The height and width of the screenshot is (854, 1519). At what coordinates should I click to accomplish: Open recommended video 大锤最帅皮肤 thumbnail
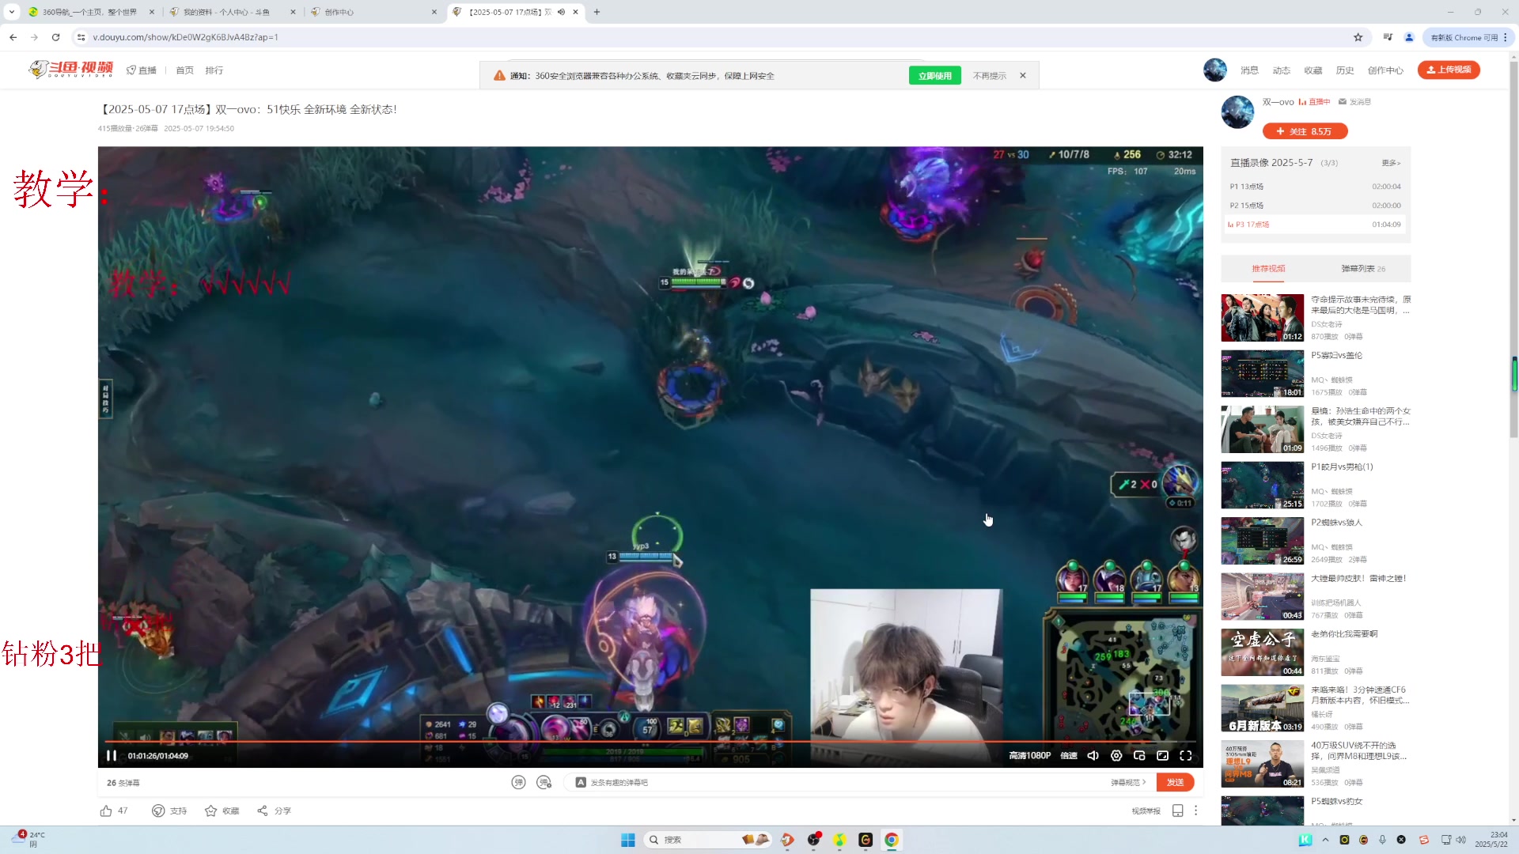click(x=1262, y=596)
